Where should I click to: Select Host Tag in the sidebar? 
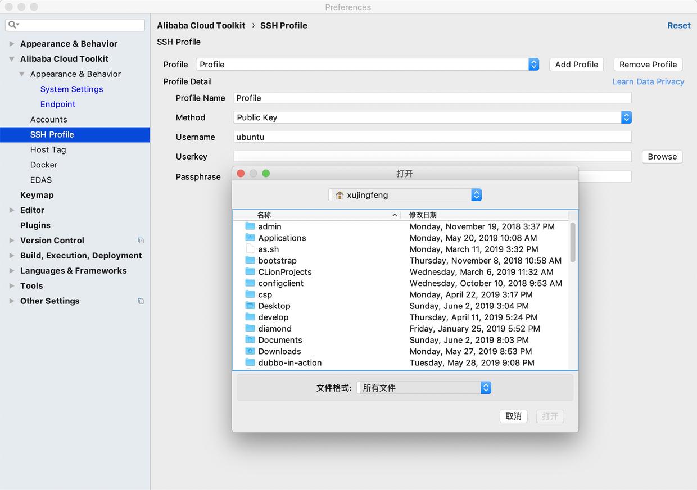[48, 150]
